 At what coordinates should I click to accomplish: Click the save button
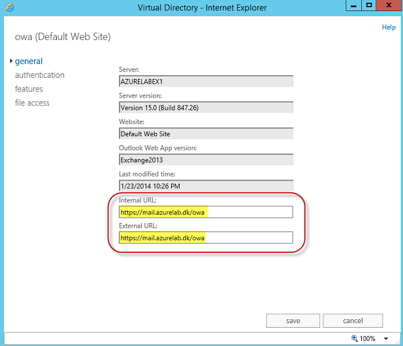tap(293, 320)
